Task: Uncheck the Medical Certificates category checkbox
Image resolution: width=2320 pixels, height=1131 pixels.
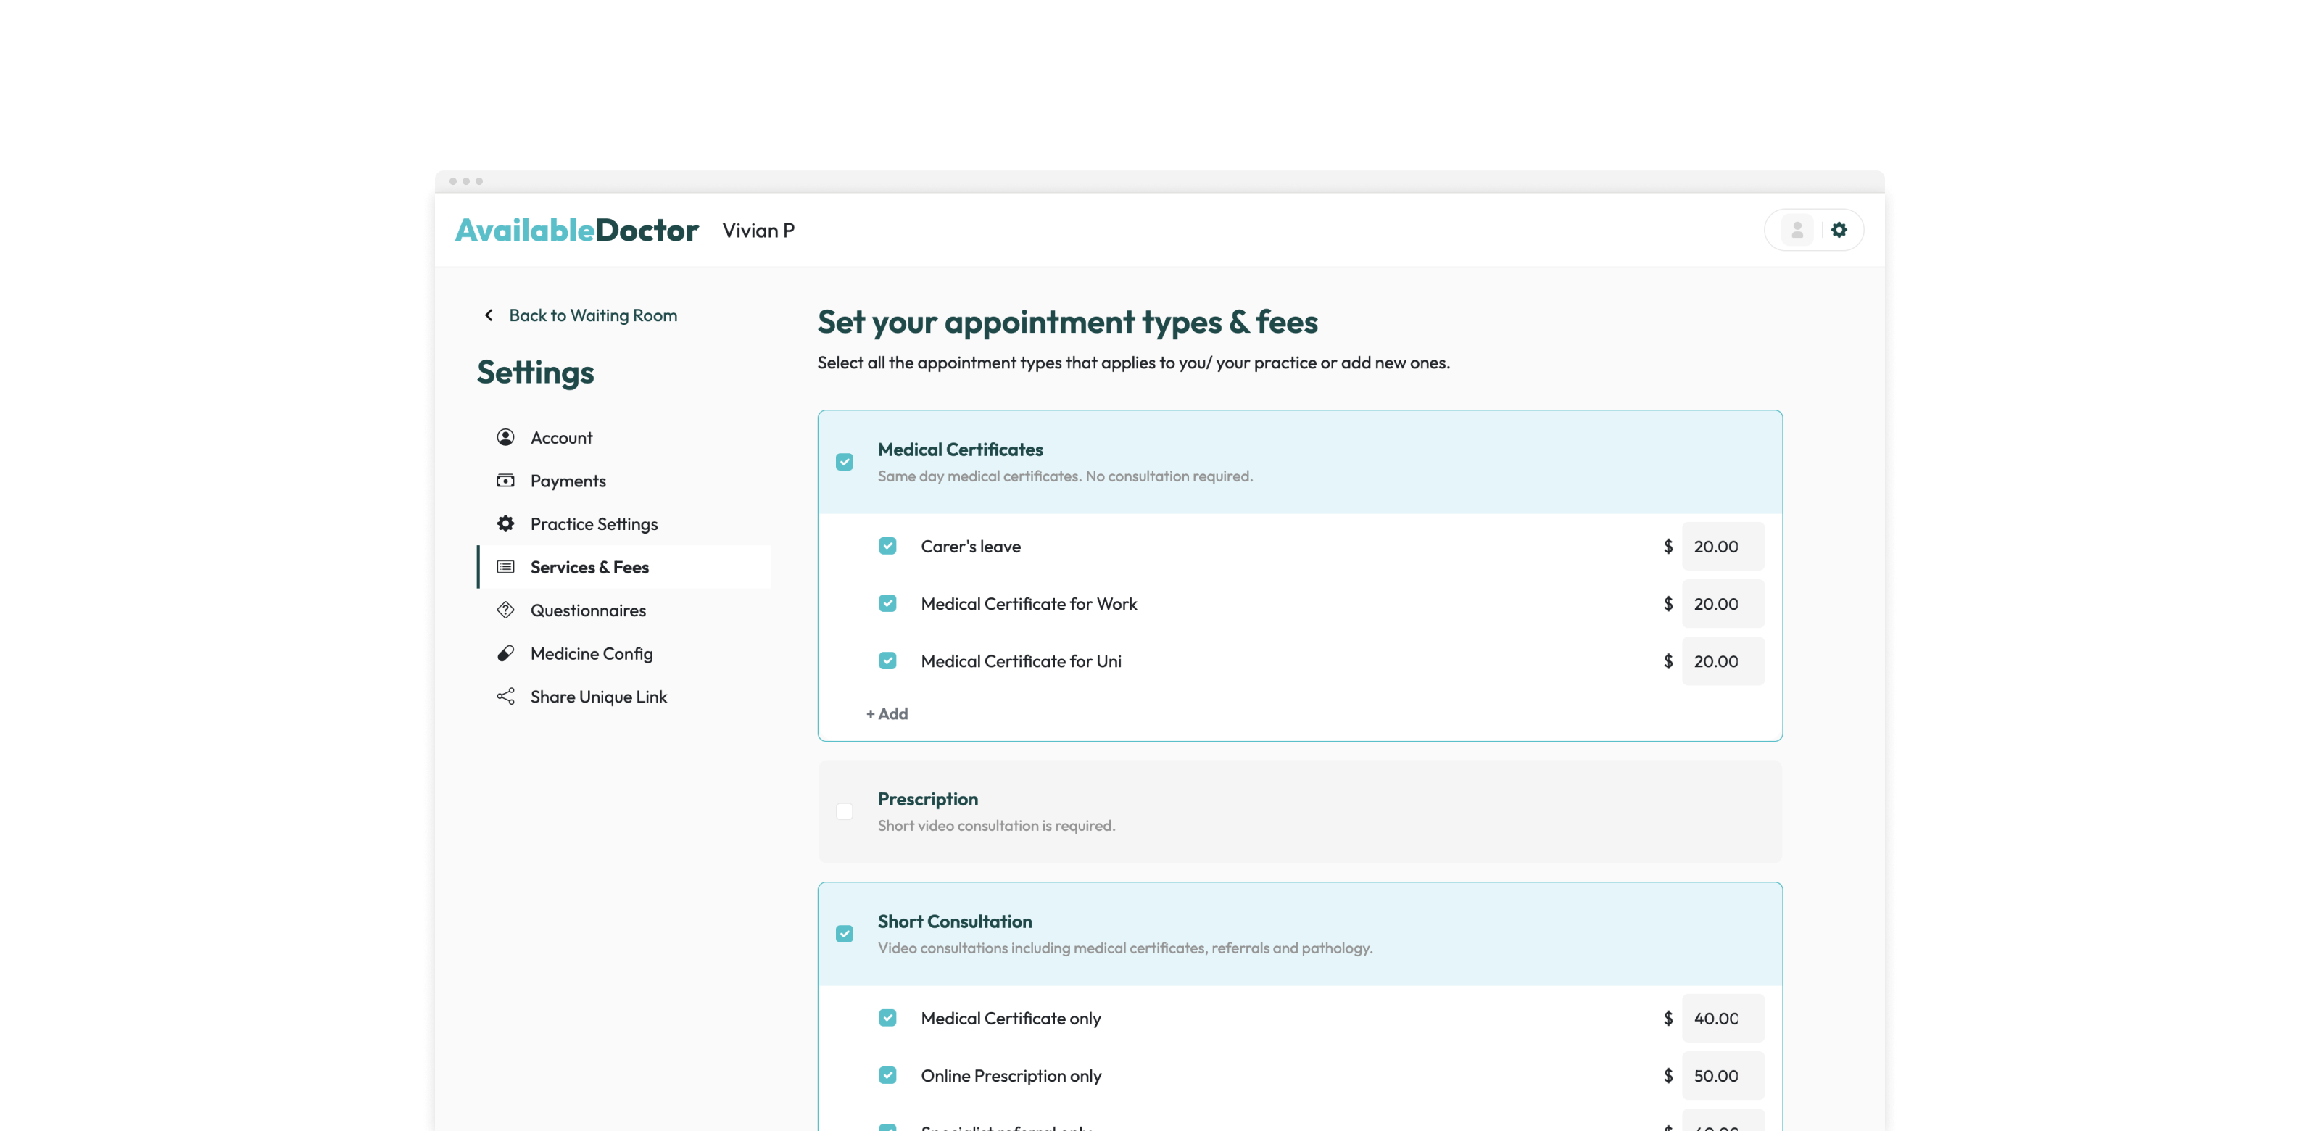Action: tap(844, 462)
